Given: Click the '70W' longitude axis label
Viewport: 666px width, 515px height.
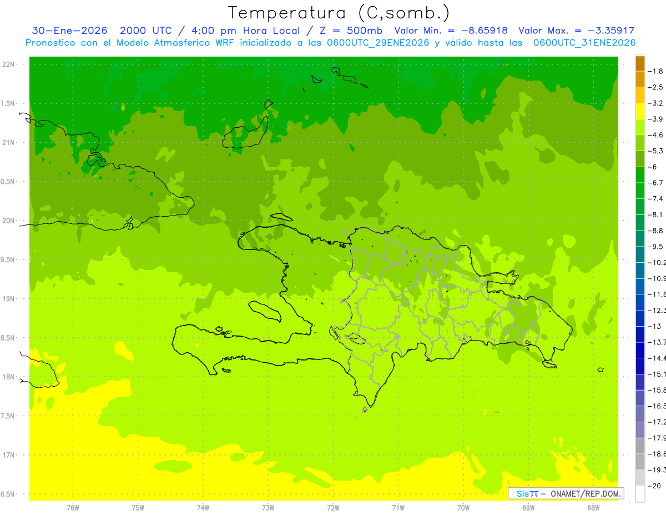Looking at the screenshot, I should pos(463,507).
